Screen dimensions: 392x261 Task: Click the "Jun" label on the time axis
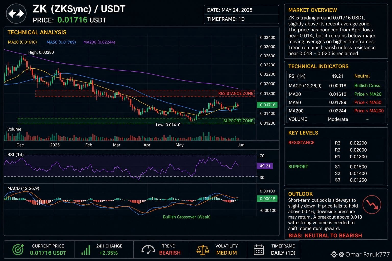pos(241,145)
